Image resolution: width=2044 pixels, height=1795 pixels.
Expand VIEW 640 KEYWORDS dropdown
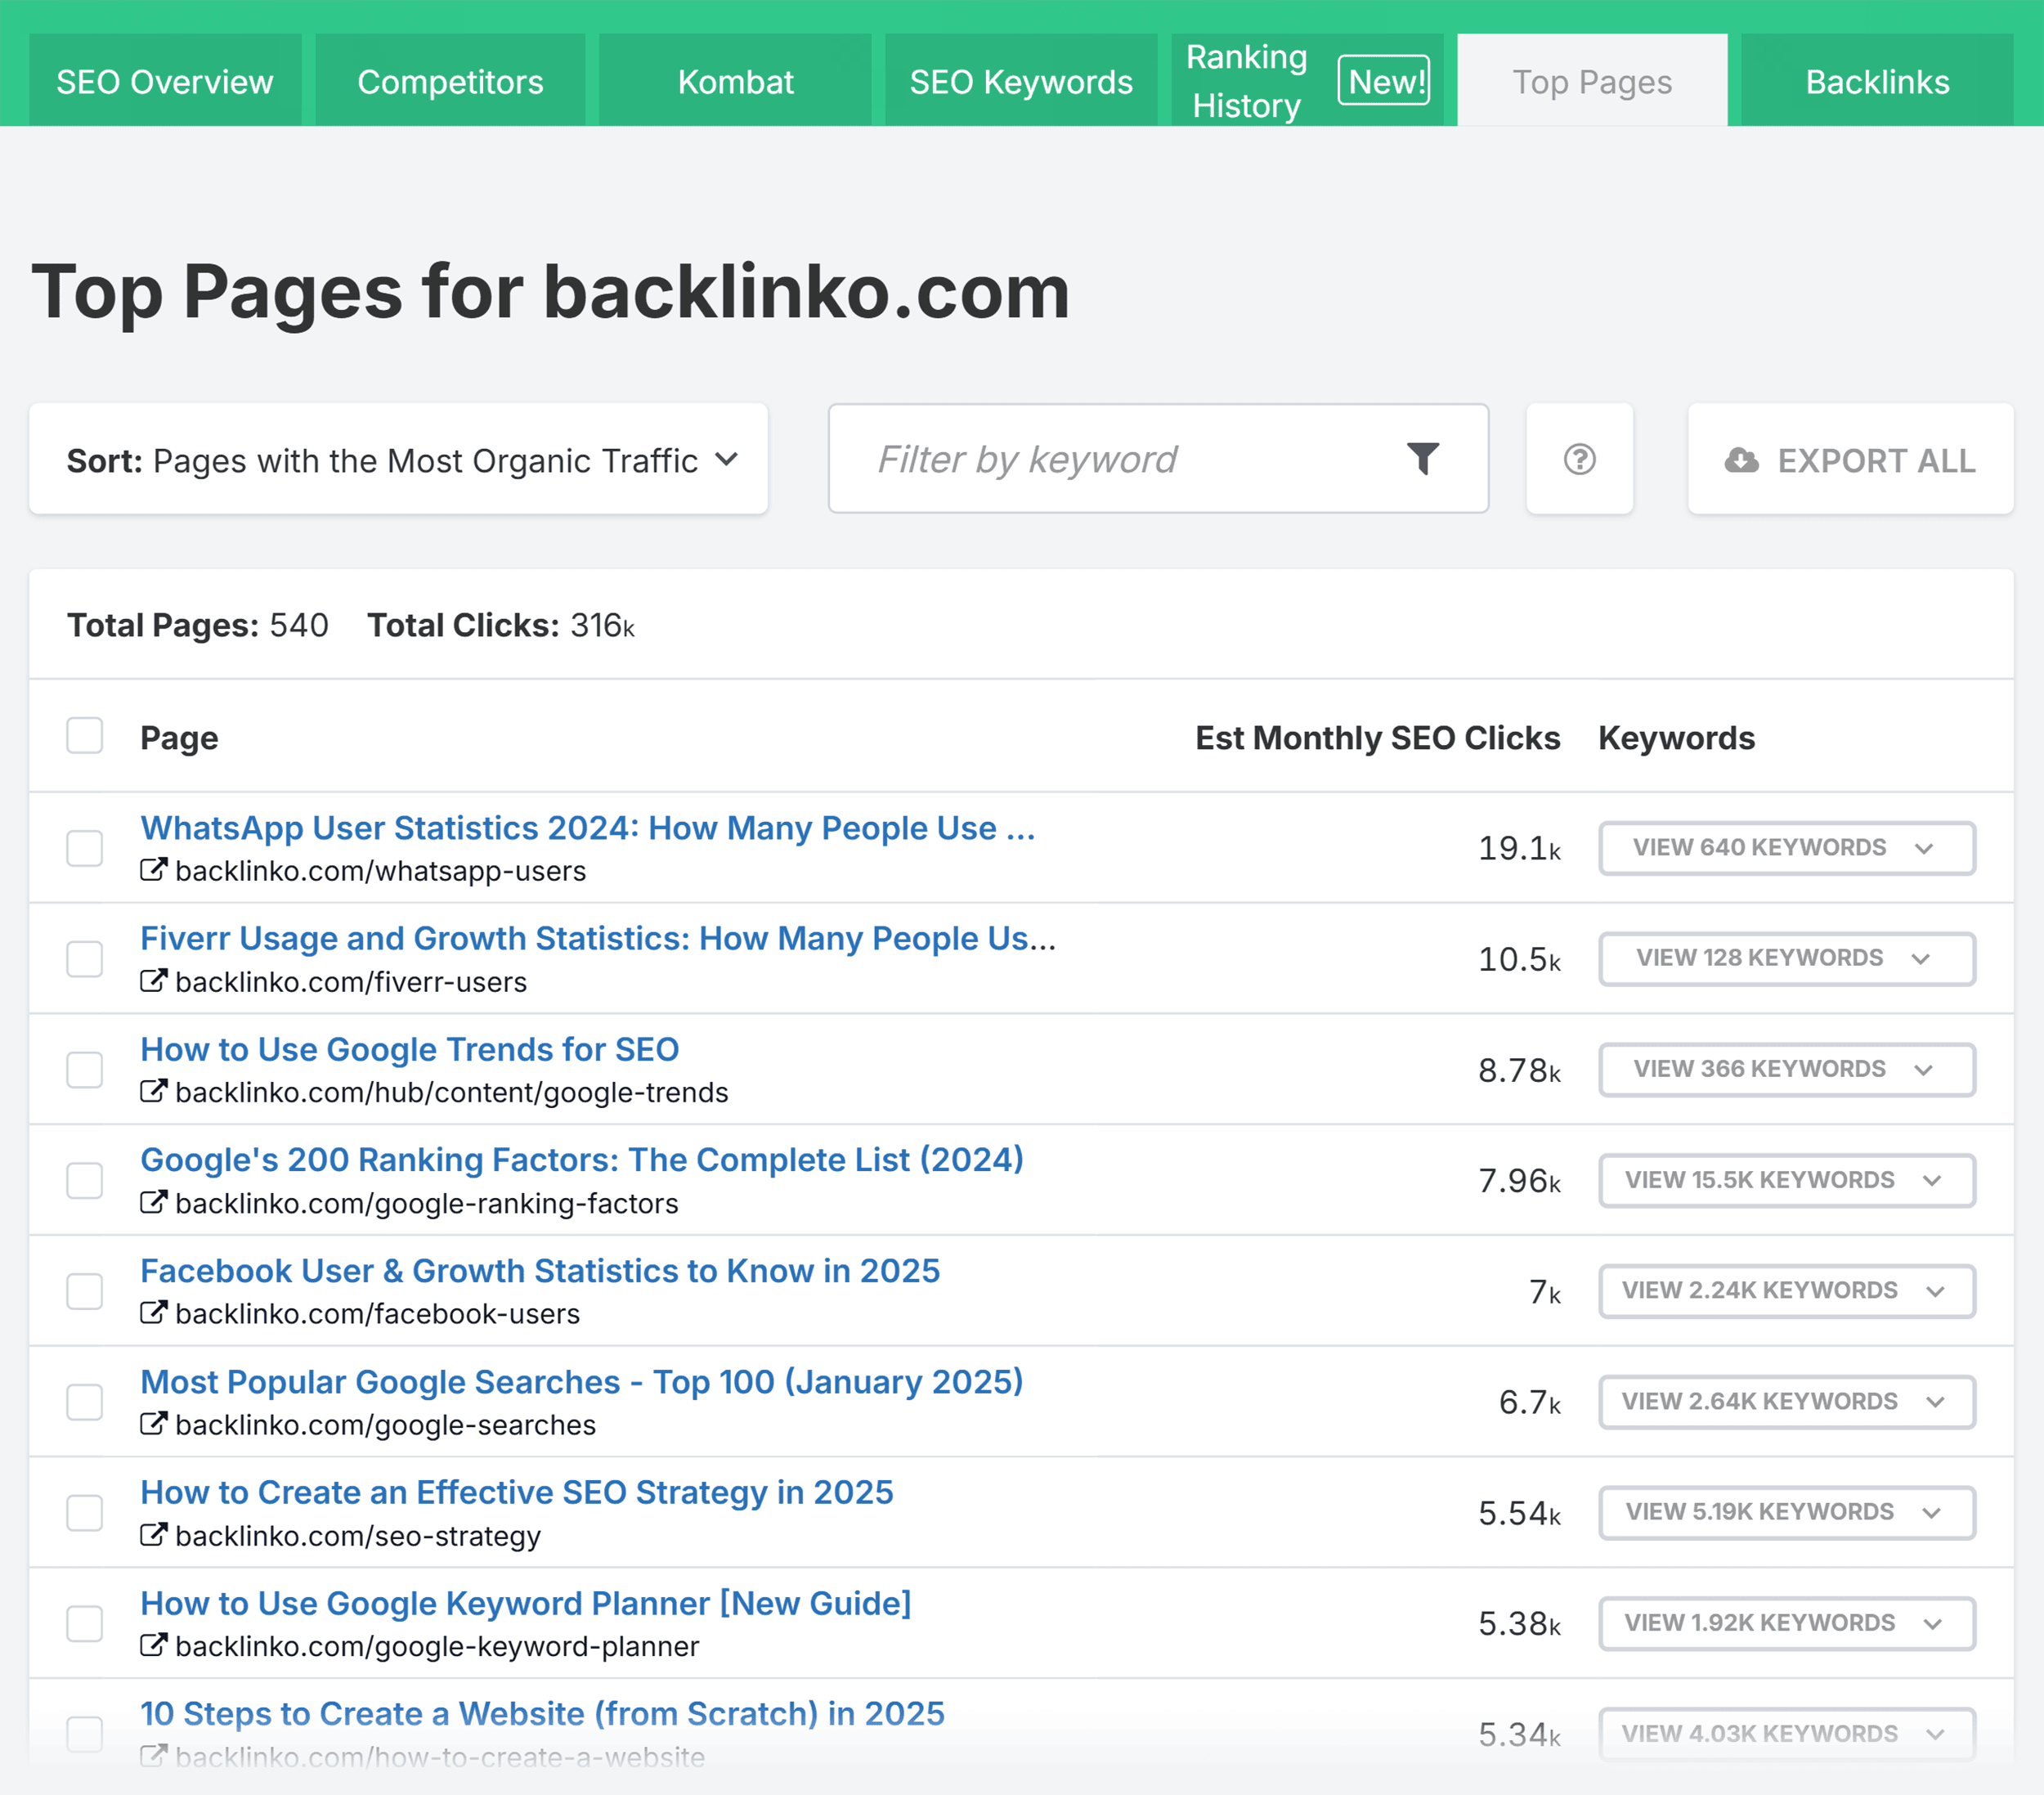1786,848
